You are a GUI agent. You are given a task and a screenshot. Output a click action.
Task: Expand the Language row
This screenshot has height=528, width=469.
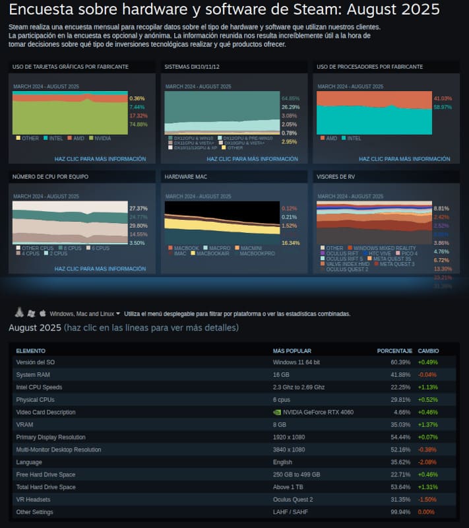234,462
